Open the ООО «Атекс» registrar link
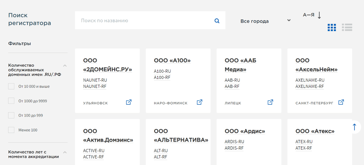Viewport: 364px width, 165px height. pos(315,131)
